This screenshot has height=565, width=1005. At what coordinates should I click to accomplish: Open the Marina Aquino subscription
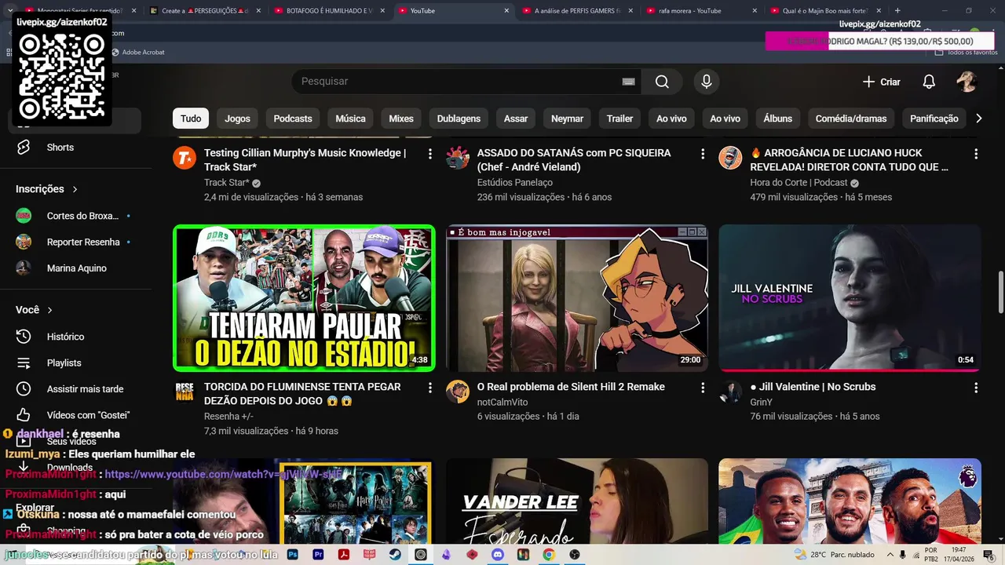tap(76, 268)
